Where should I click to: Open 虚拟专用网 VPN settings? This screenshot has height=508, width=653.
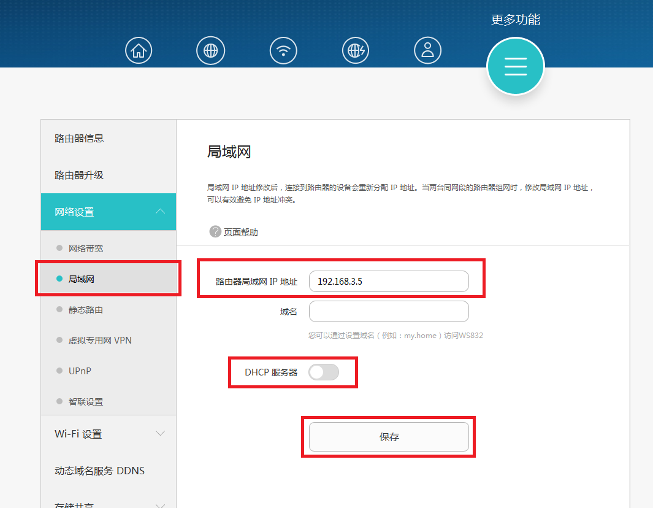(100, 341)
